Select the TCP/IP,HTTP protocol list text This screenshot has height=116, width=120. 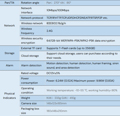pyautogui.click(x=77, y=18)
